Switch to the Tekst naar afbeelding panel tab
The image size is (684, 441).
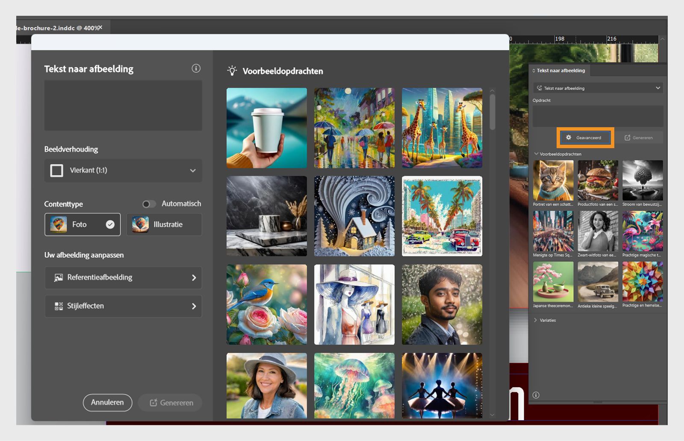pos(560,70)
